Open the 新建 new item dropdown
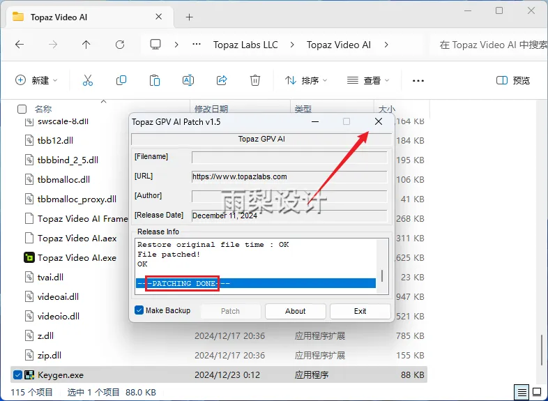This screenshot has height=401, width=548. click(36, 80)
